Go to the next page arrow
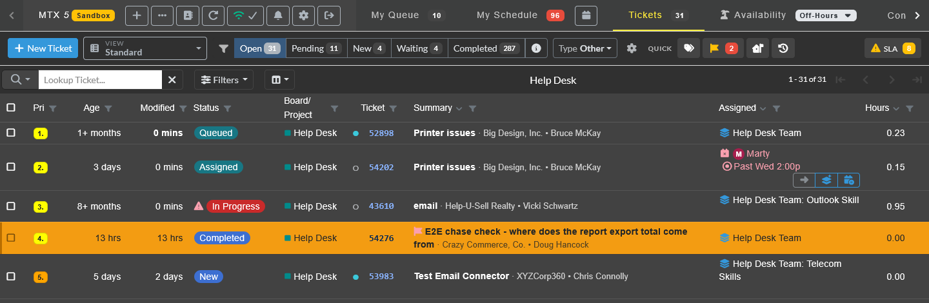 tap(892, 80)
